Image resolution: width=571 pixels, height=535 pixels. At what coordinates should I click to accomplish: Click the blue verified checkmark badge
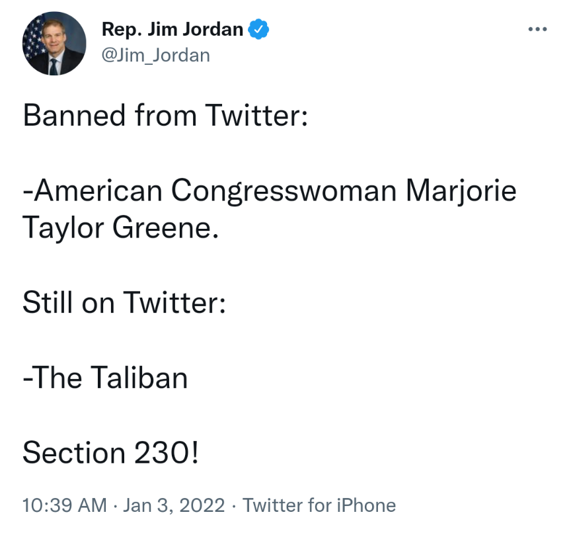click(258, 30)
